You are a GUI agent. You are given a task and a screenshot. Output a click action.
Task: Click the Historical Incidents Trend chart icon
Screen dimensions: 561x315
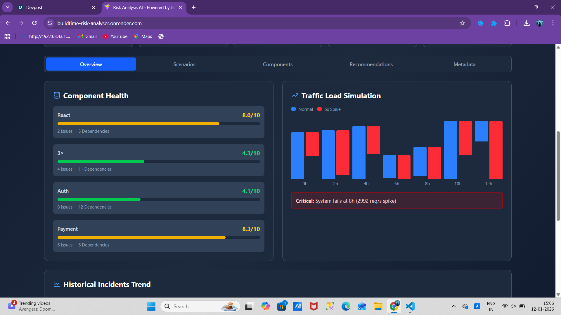pyautogui.click(x=57, y=284)
